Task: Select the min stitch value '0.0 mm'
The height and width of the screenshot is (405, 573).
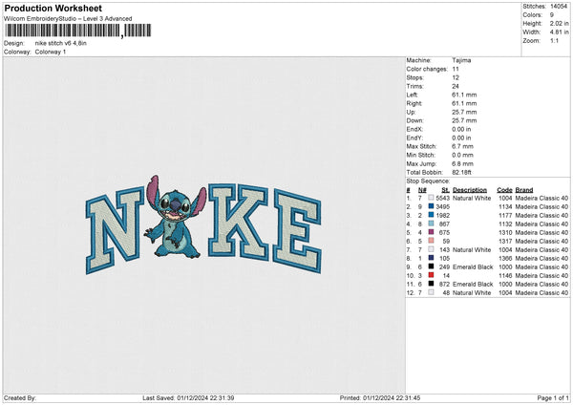Action: tap(462, 155)
